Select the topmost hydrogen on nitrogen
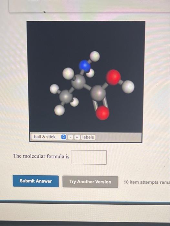This screenshot has width=170, height=226. tap(95, 56)
